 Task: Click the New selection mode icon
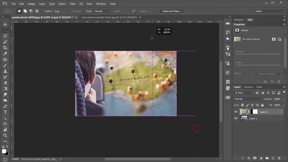(x=19, y=11)
